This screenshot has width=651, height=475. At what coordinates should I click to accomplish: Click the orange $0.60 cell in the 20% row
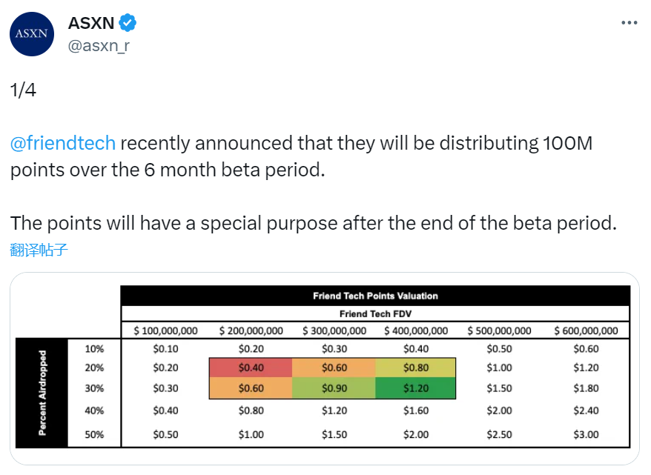[x=334, y=368]
